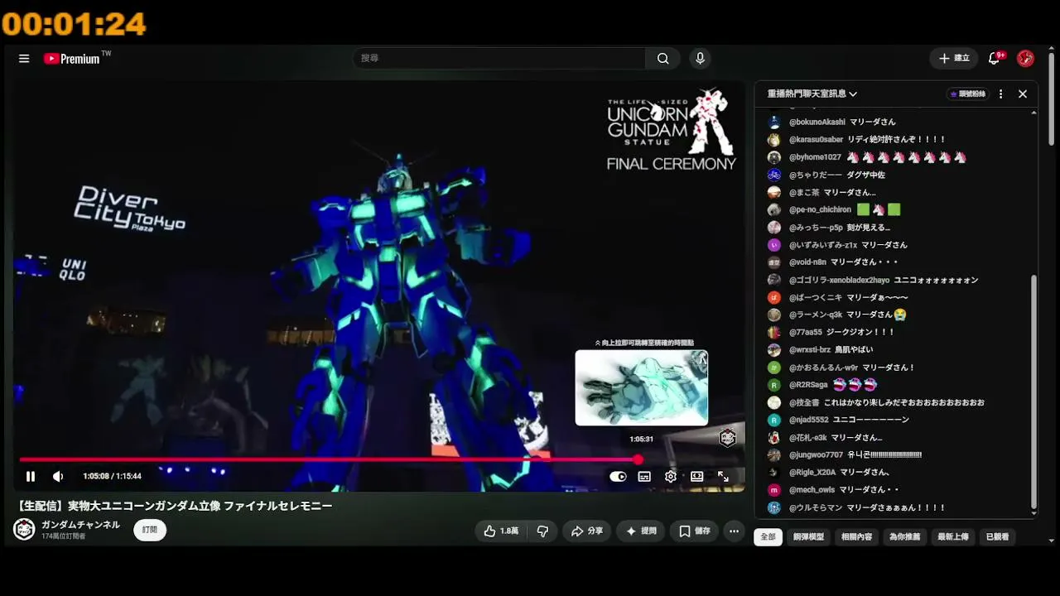The image size is (1060, 596).
Task: Select the 鋼彈模型 filter chip
Action: pyautogui.click(x=808, y=537)
